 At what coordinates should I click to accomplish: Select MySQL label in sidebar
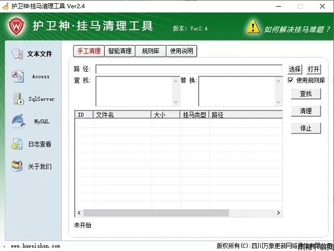[x=42, y=122]
